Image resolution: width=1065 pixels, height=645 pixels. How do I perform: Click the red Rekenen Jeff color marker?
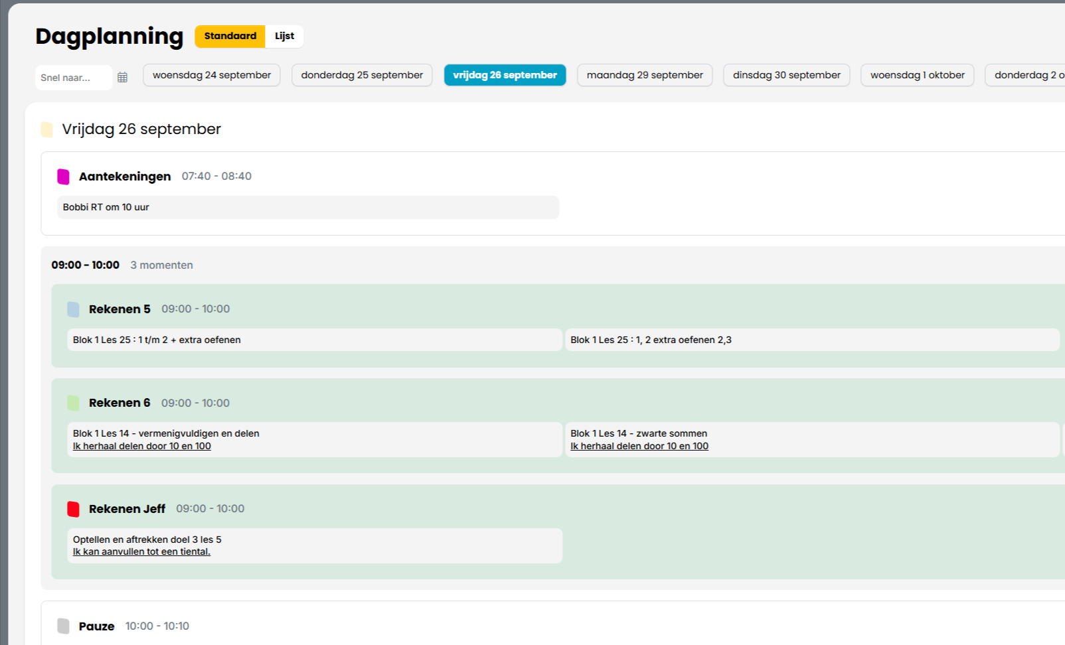coord(74,509)
